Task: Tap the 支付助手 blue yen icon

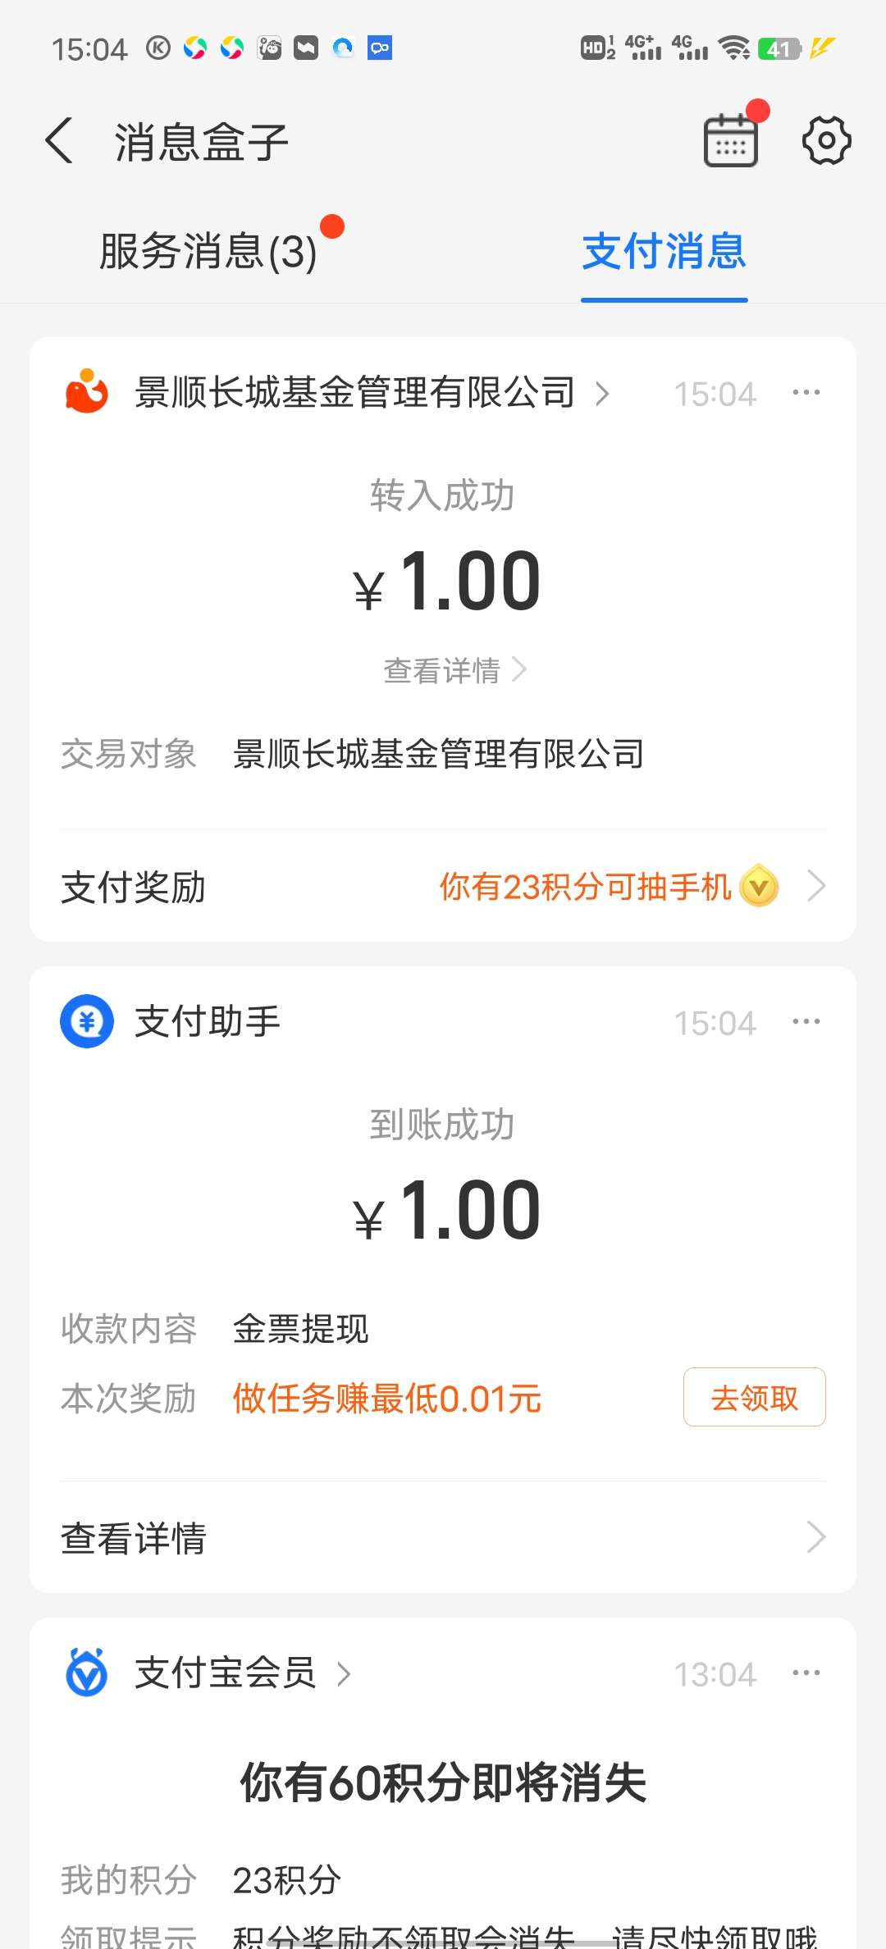Action: click(x=87, y=1021)
